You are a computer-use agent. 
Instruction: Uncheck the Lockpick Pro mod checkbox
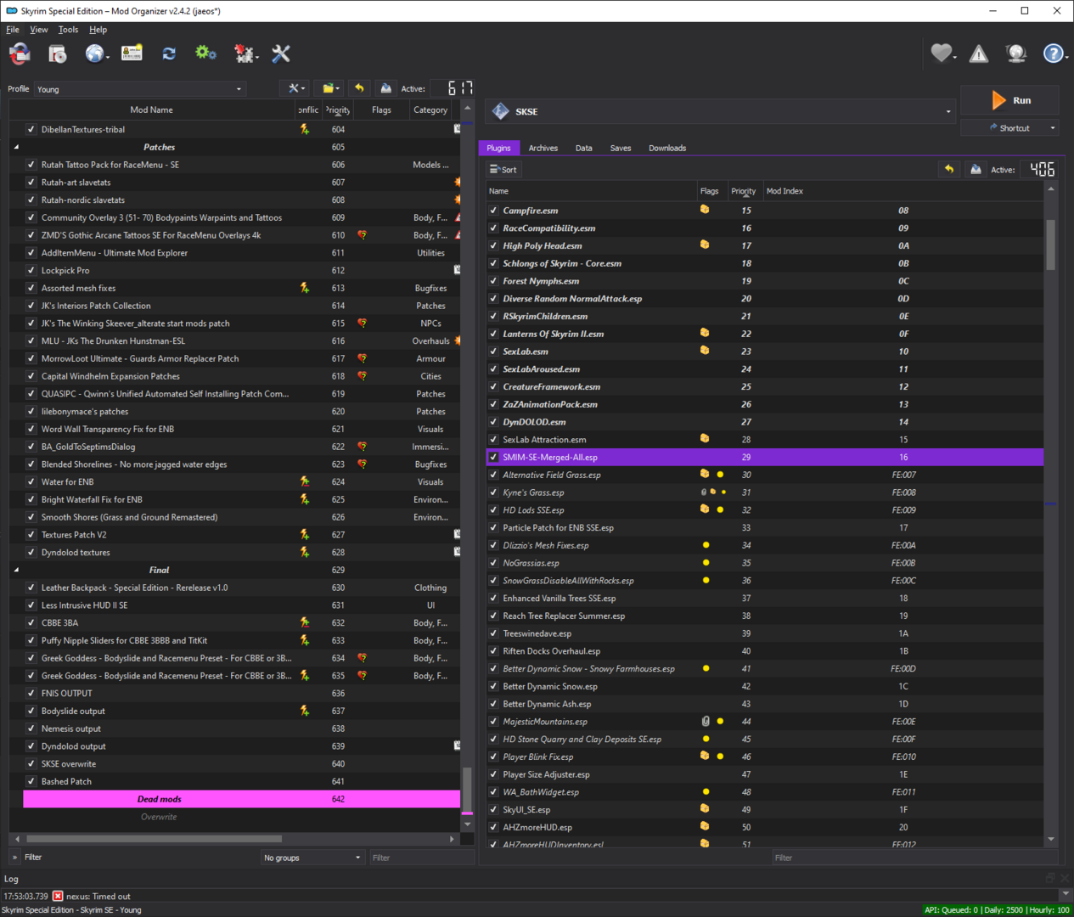[31, 271]
